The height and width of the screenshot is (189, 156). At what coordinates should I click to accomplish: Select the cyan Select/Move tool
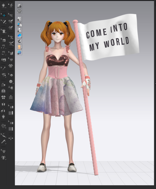click(3, 15)
